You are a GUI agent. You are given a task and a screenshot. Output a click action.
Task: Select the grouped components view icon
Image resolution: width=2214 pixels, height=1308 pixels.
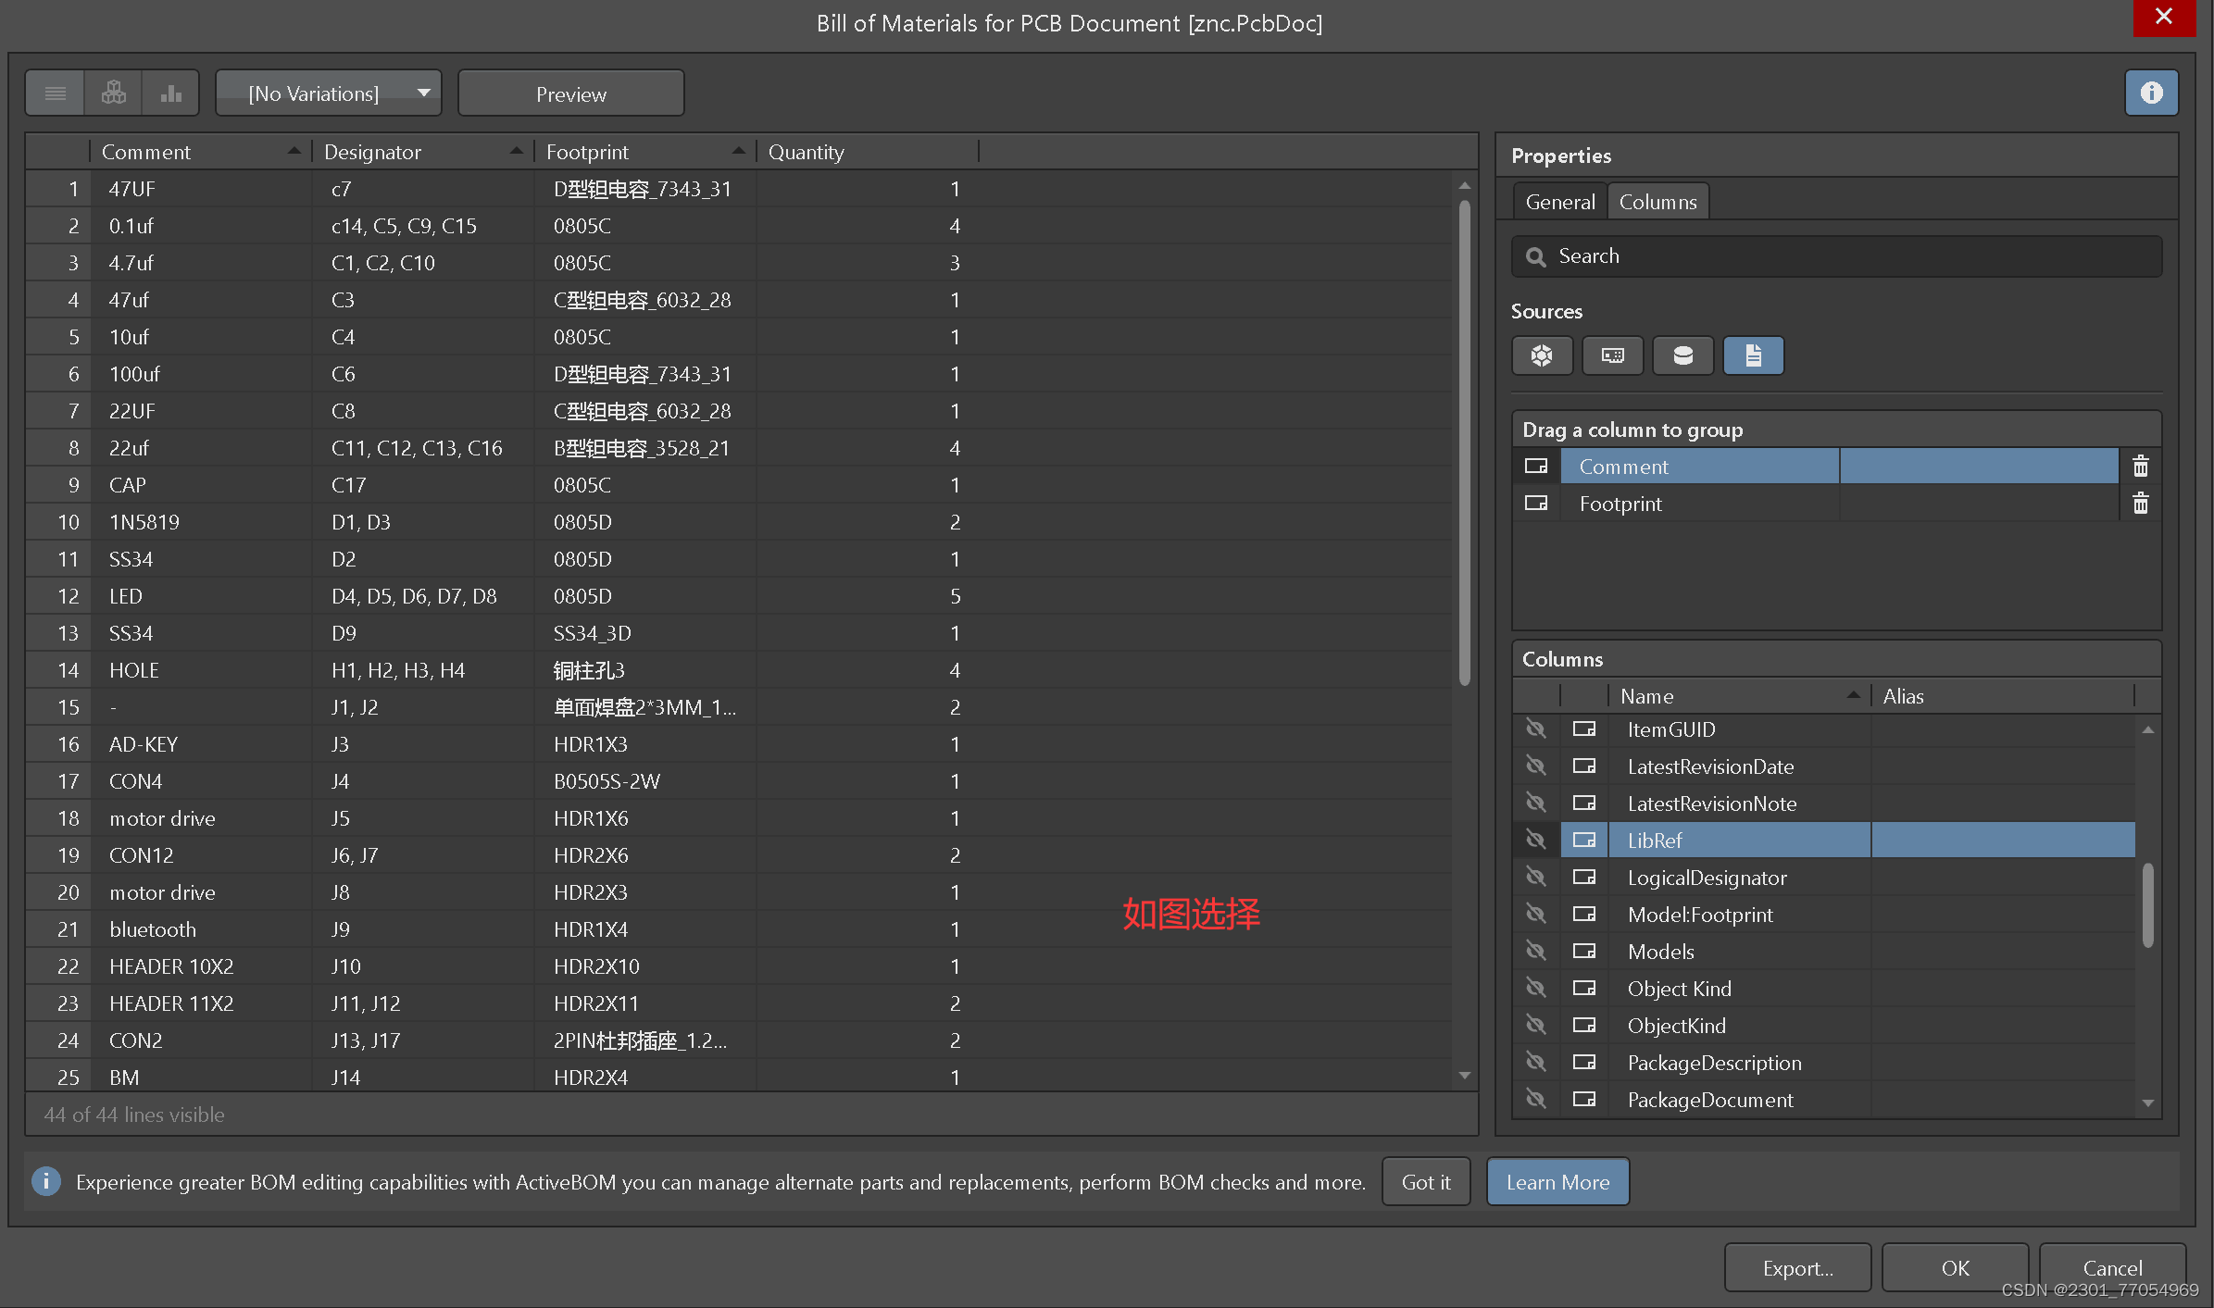coord(114,93)
